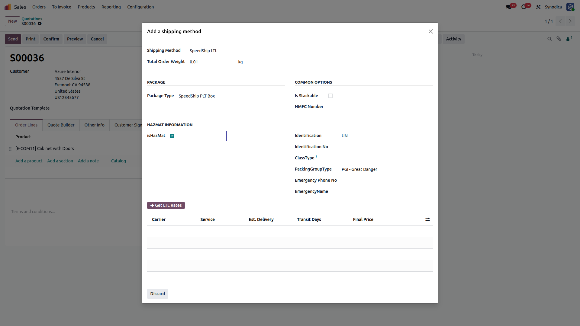Click the Emergency Phone No field
This screenshot has height=326, width=580.
tap(387, 180)
